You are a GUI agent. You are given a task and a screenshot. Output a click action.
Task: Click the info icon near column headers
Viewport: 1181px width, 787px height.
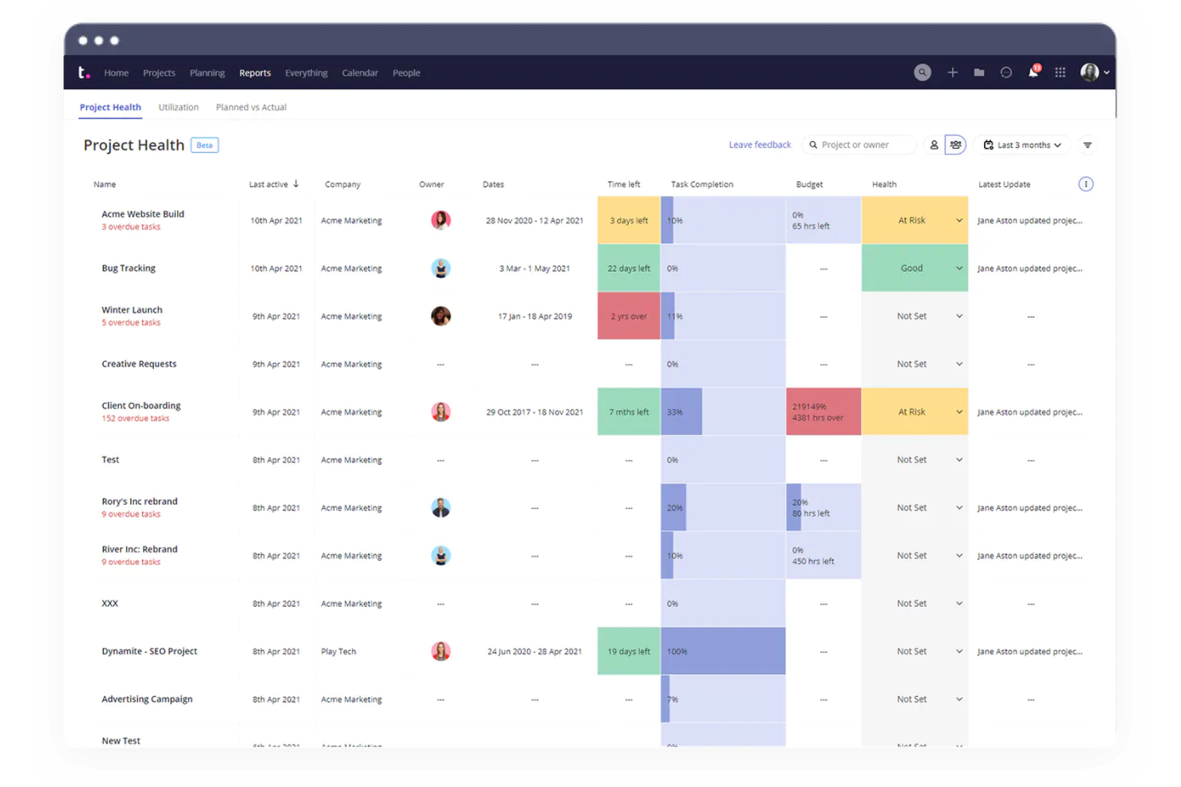[x=1085, y=183]
